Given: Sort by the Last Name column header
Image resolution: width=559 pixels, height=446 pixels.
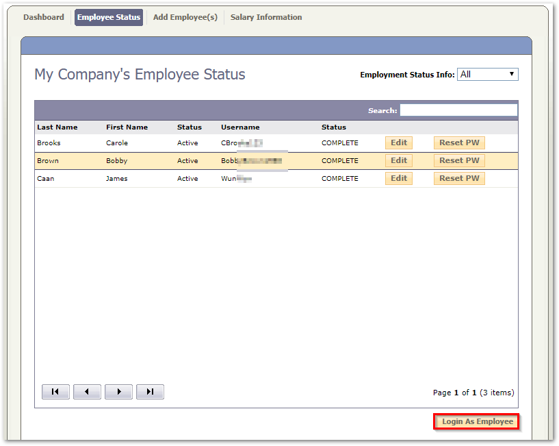Looking at the screenshot, I should coord(57,127).
